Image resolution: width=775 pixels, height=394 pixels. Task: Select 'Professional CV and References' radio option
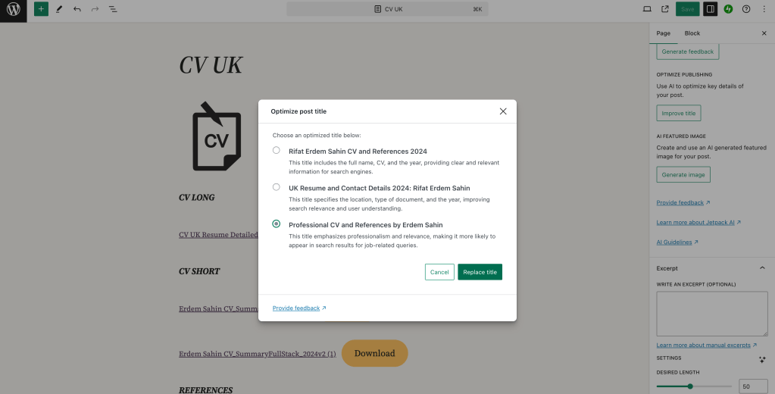277,224
